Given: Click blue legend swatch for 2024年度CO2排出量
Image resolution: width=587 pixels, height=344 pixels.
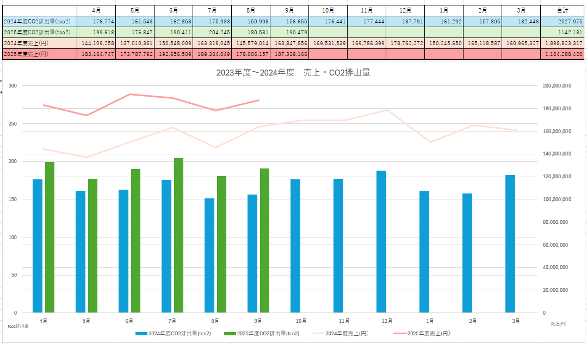Looking at the screenshot, I should 141,333.
